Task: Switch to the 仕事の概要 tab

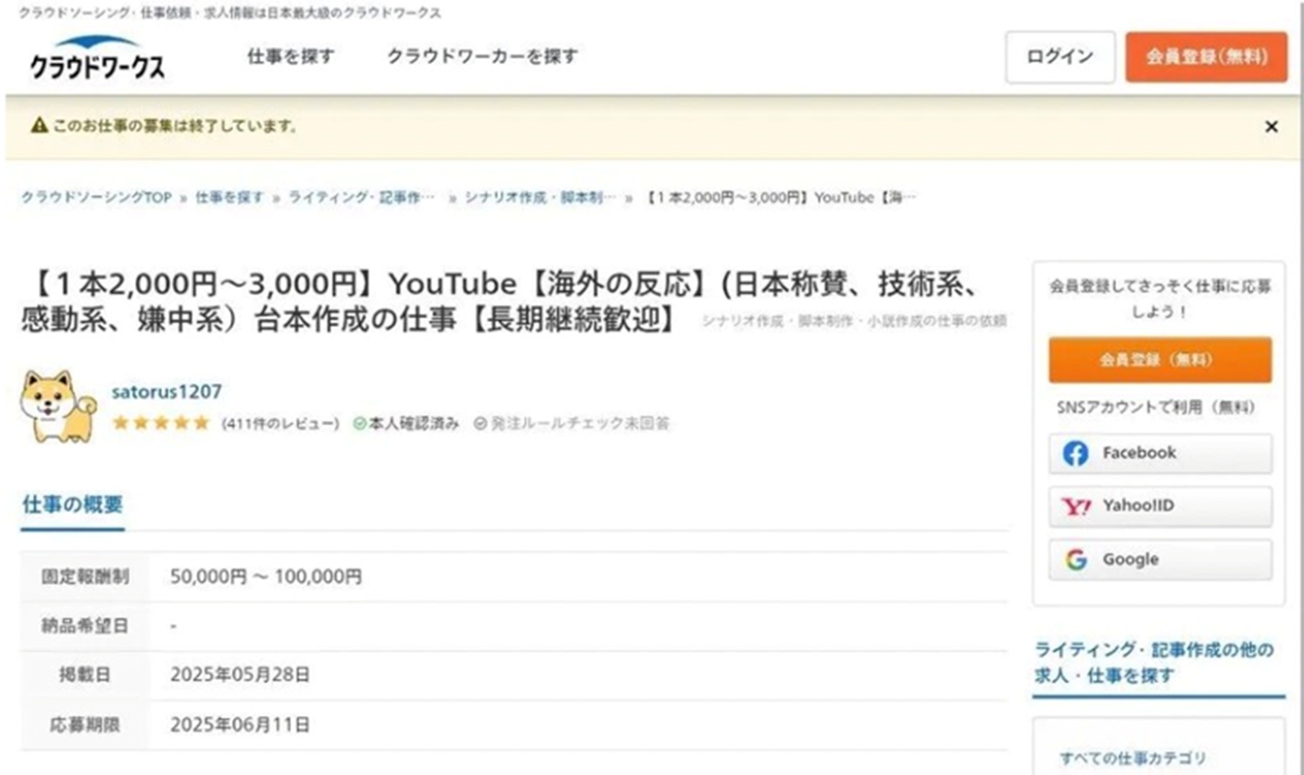Action: [x=73, y=503]
